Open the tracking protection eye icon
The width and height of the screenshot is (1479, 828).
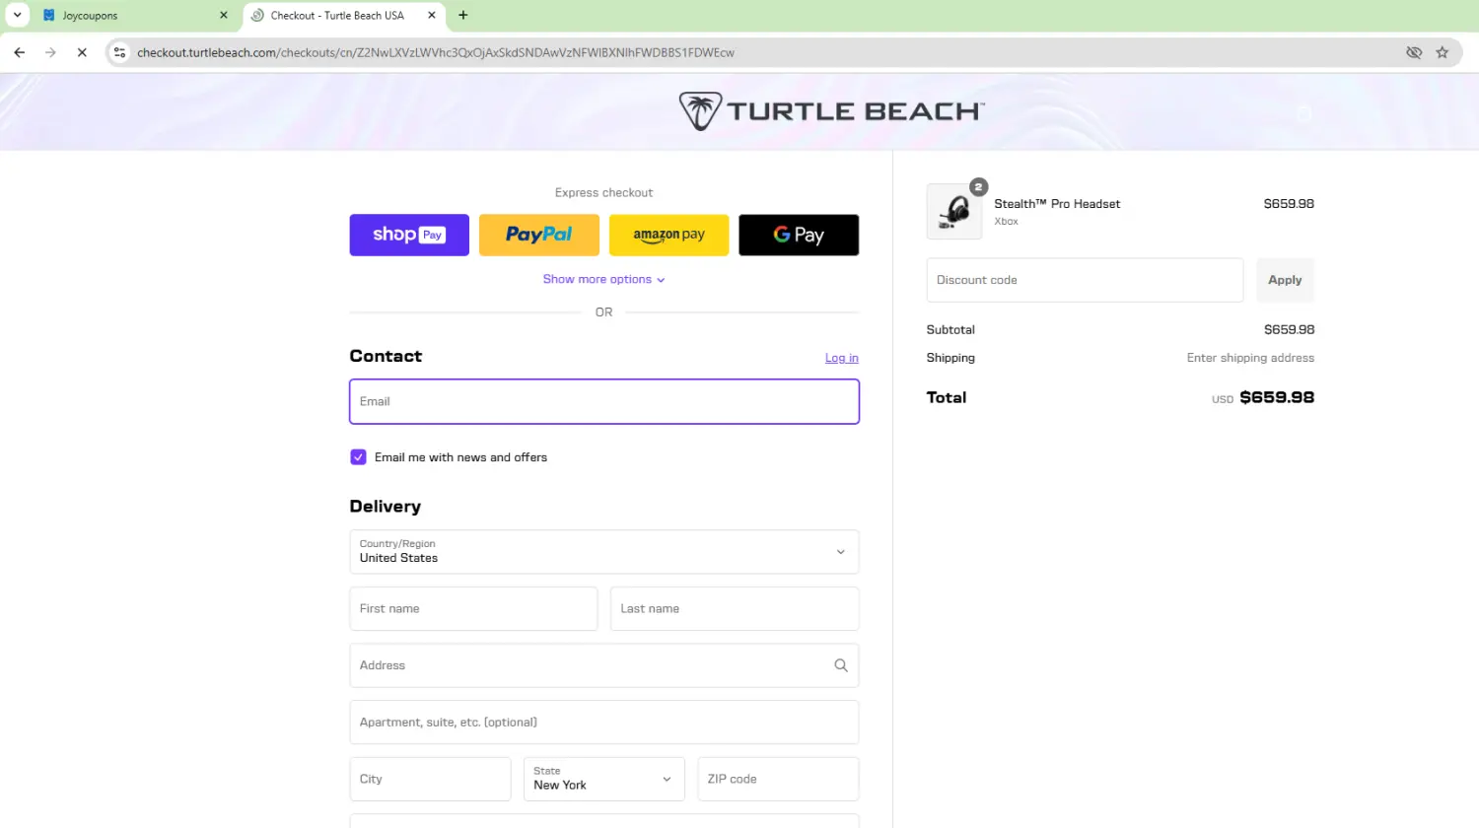1414,52
